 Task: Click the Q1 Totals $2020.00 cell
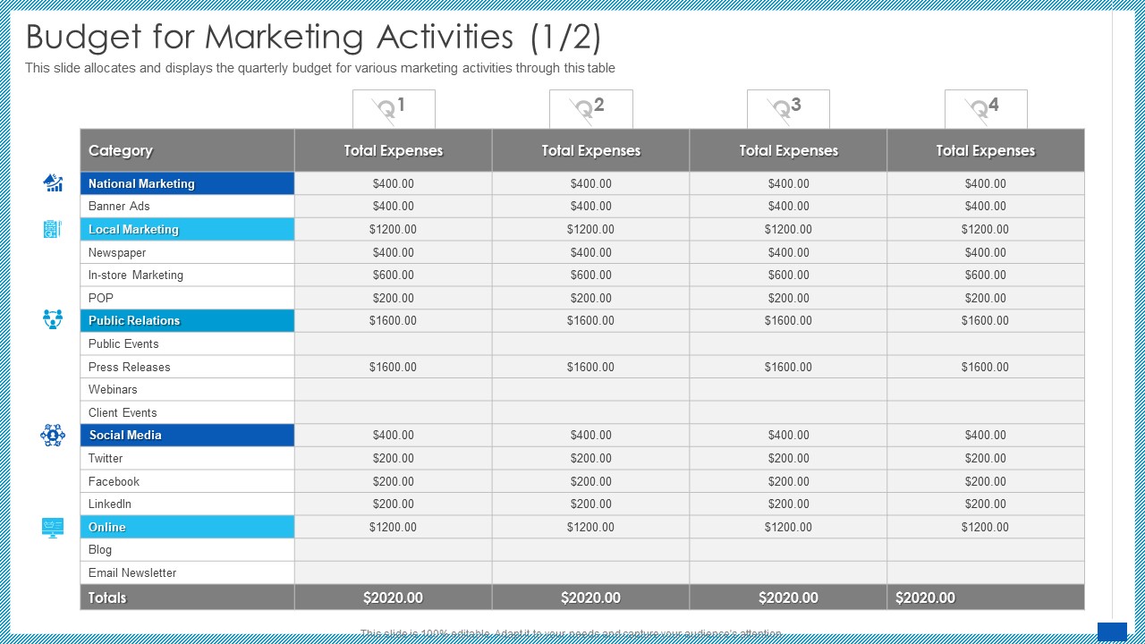tap(394, 597)
